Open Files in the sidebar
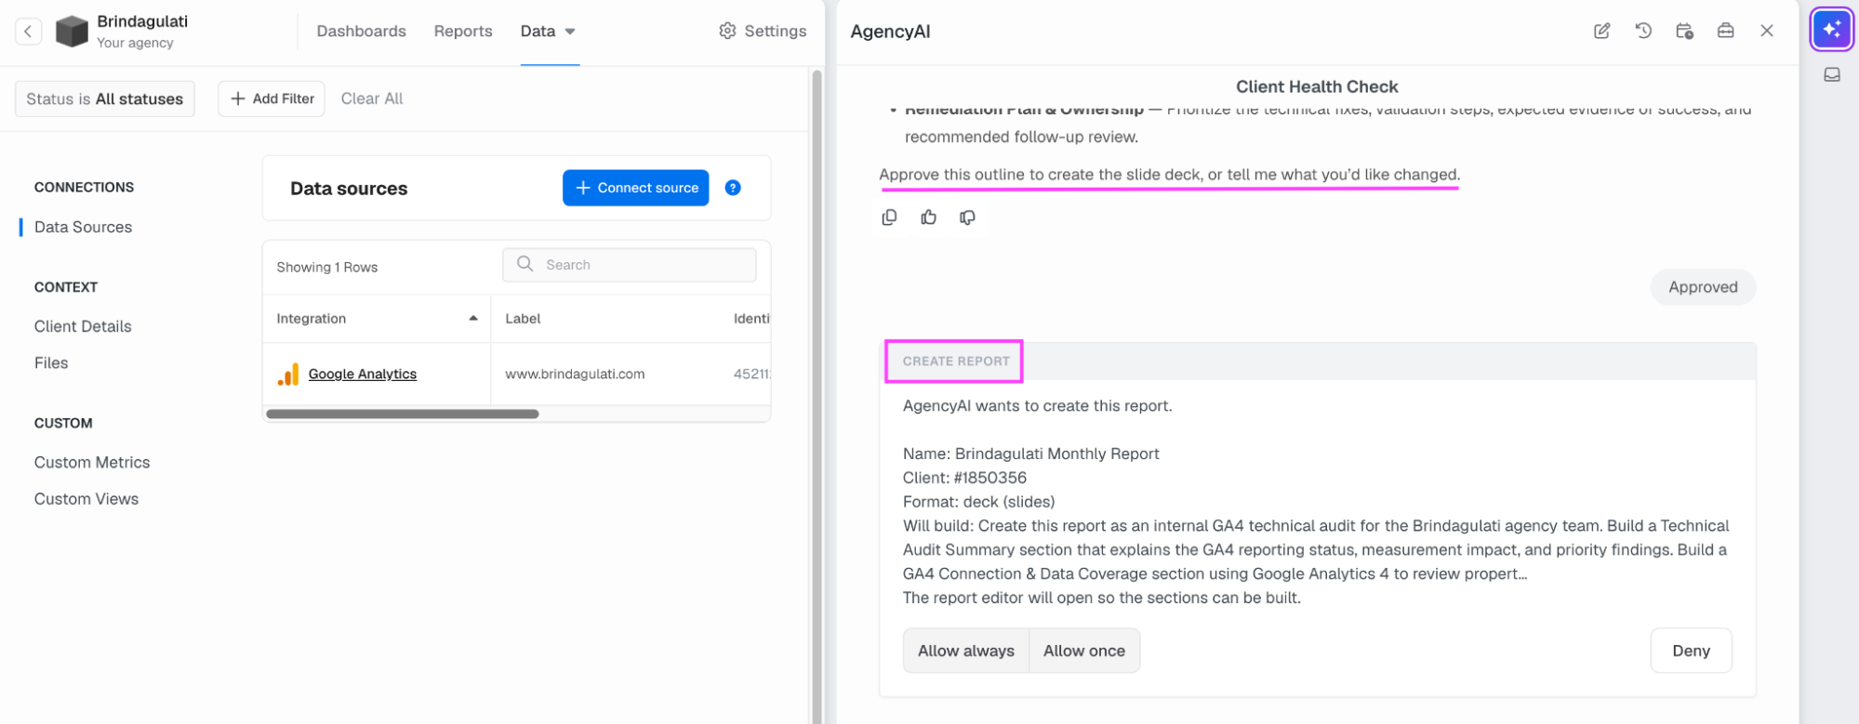This screenshot has height=724, width=1859. coord(51,362)
